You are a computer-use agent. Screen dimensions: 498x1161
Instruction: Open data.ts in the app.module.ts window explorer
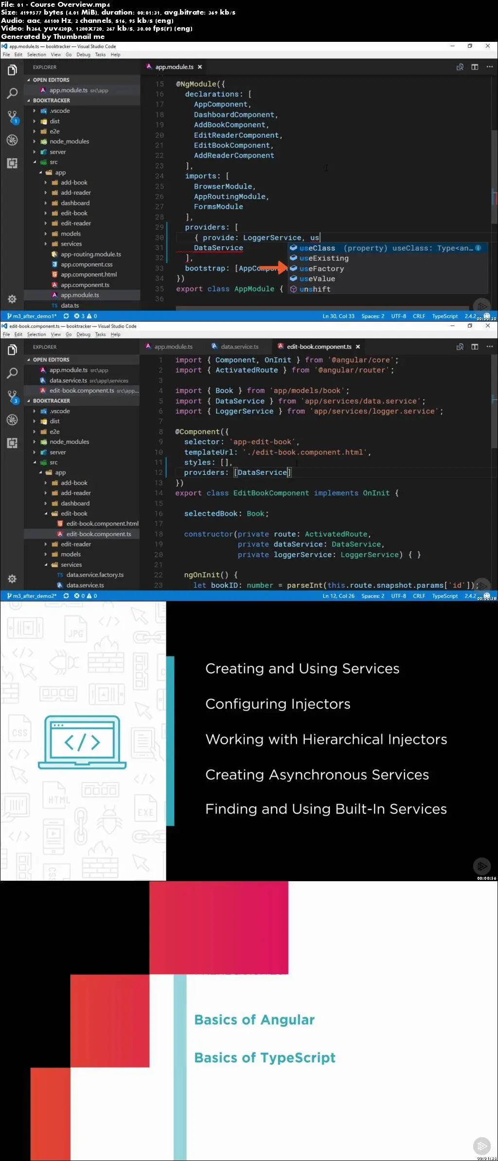pos(70,306)
